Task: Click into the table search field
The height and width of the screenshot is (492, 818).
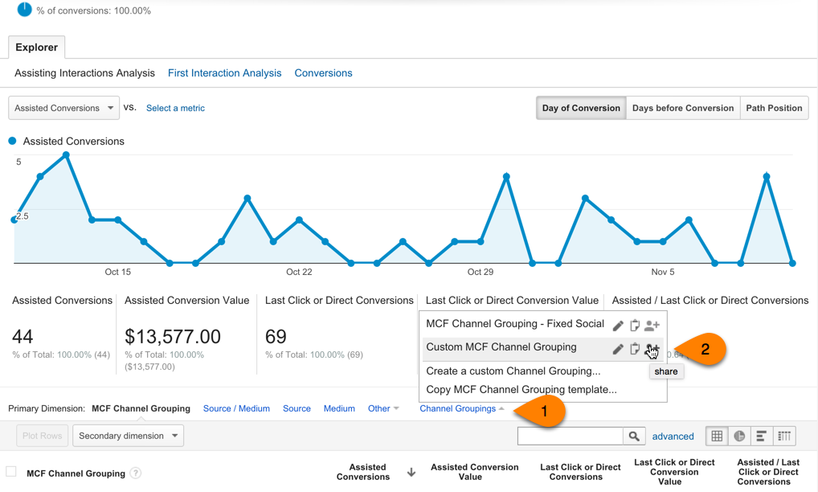Action: 570,436
